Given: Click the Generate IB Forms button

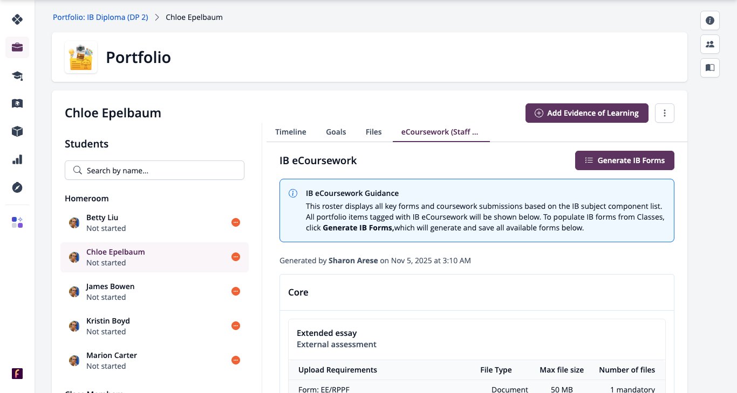Looking at the screenshot, I should [625, 160].
